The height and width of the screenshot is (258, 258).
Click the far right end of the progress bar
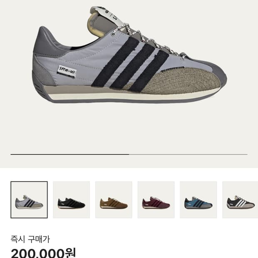pyautogui.click(x=246, y=154)
